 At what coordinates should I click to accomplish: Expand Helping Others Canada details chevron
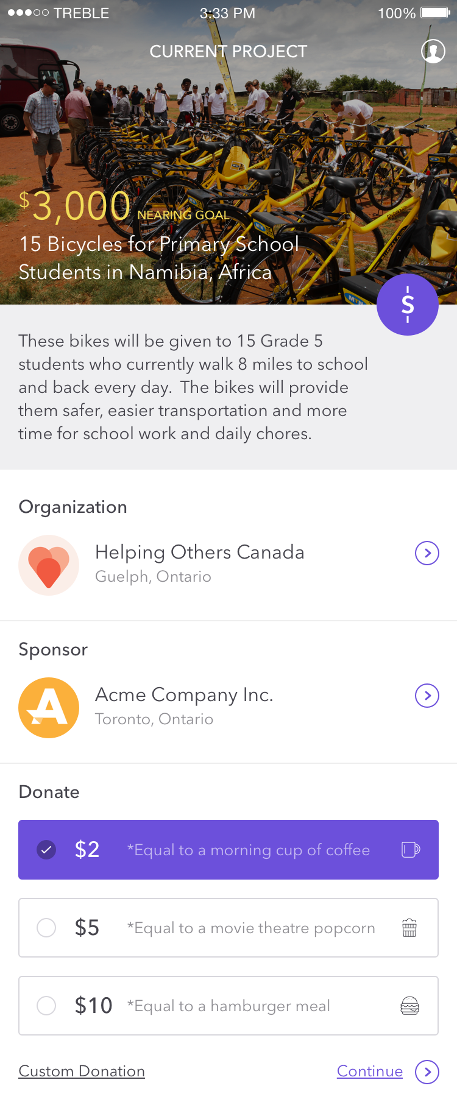tap(427, 553)
